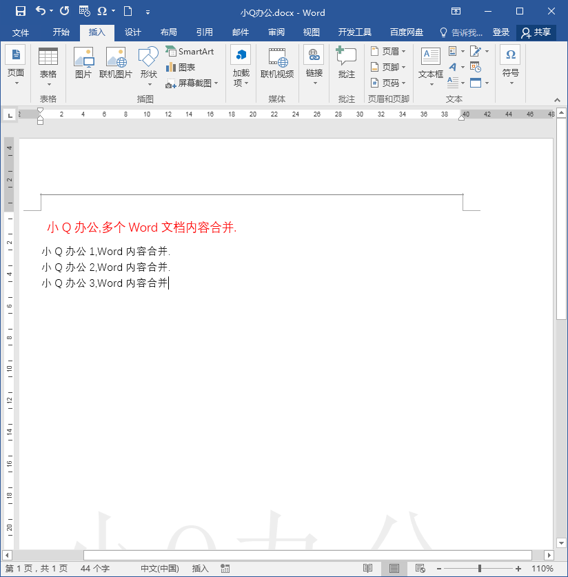This screenshot has width=568, height=577.
Task: Switch to the 审阅 ribbon tab
Action: click(x=276, y=32)
